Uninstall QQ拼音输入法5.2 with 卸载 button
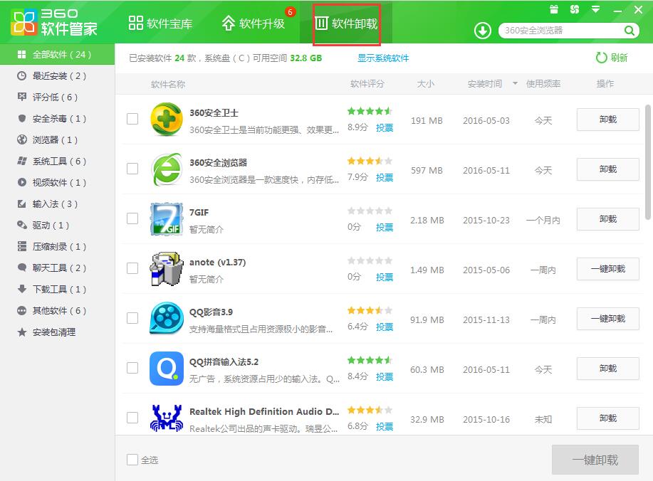 tap(607, 369)
